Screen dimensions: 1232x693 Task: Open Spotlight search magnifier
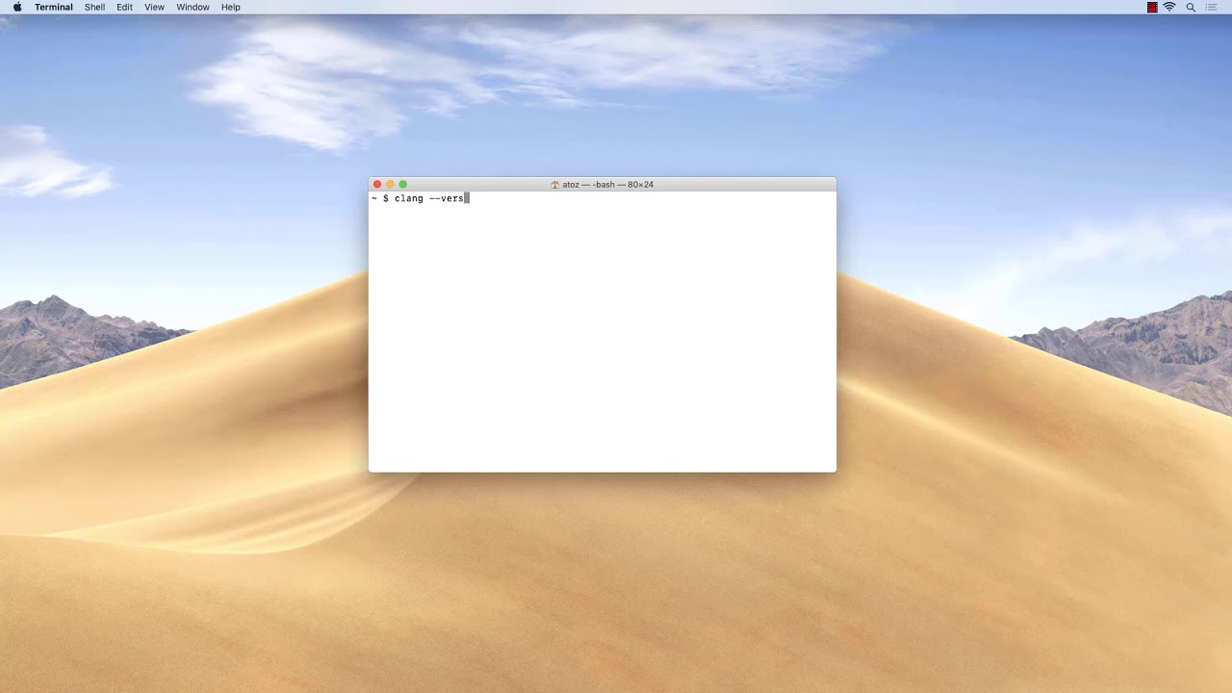click(x=1191, y=7)
